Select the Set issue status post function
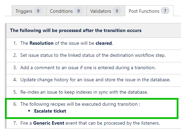This screenshot has width=181, height=136. click(94, 56)
